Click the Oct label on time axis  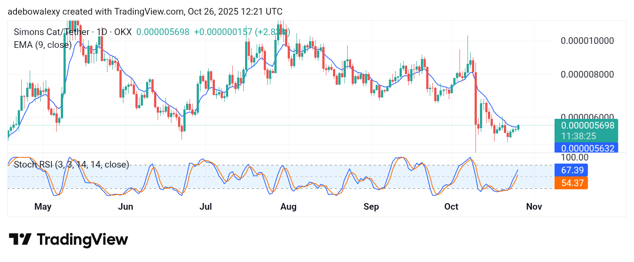tap(451, 207)
